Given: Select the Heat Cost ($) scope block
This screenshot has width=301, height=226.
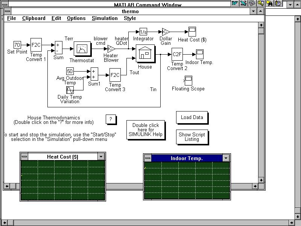Looking at the screenshot, I should (192, 32).
